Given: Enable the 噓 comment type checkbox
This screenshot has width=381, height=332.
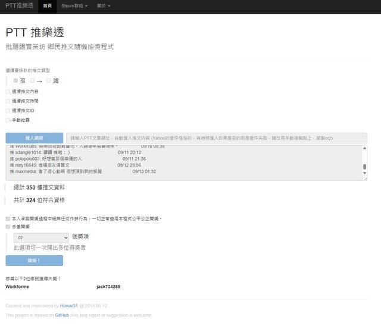Looking at the screenshot, I should tap(49, 80).
